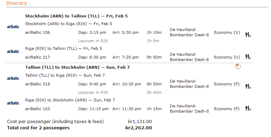This screenshot has width=271, height=137.
Task: Click the meal-for-purchase icon for airBaltic 103
Action: click(x=248, y=108)
